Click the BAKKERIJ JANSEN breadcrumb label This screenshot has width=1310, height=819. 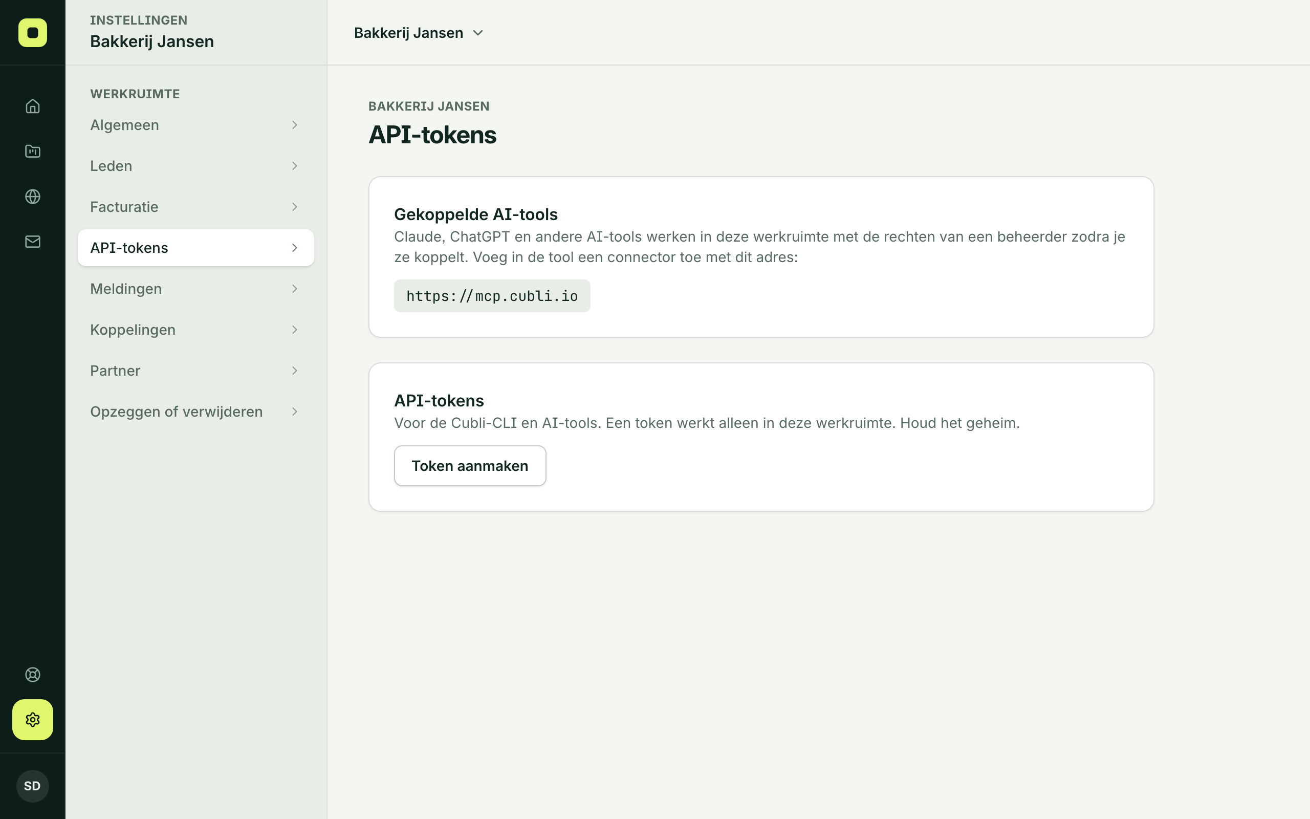[429, 106]
